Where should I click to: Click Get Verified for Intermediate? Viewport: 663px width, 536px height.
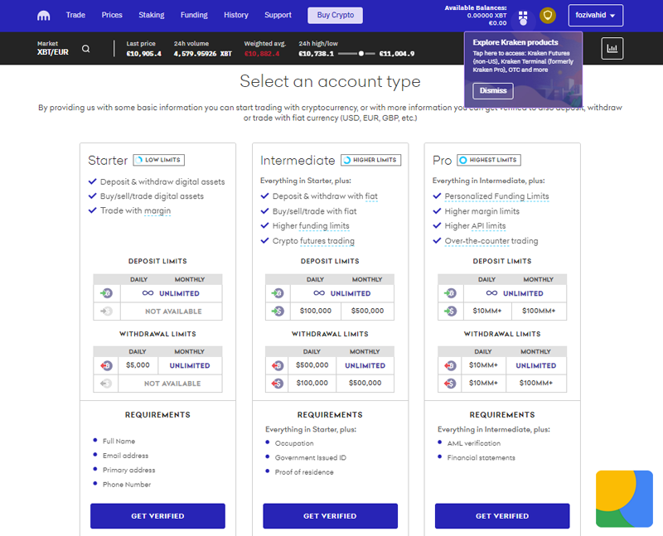point(330,516)
